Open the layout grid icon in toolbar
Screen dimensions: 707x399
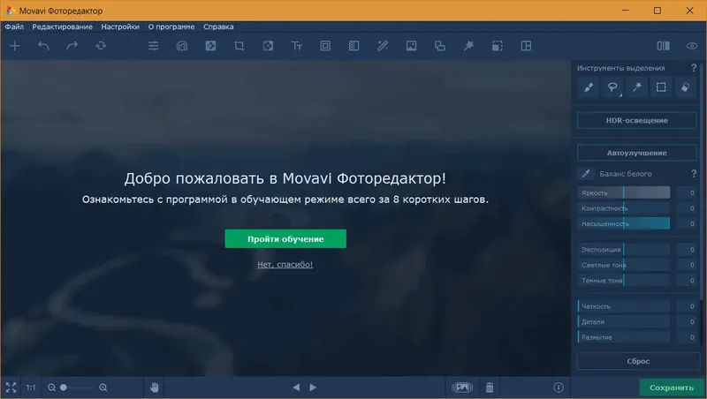526,46
